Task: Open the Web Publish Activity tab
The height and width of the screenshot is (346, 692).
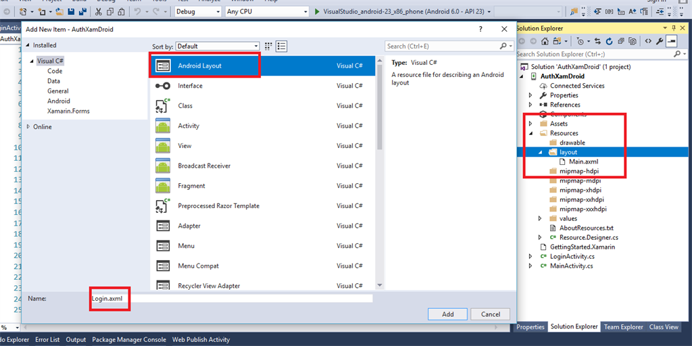Action: 201,339
